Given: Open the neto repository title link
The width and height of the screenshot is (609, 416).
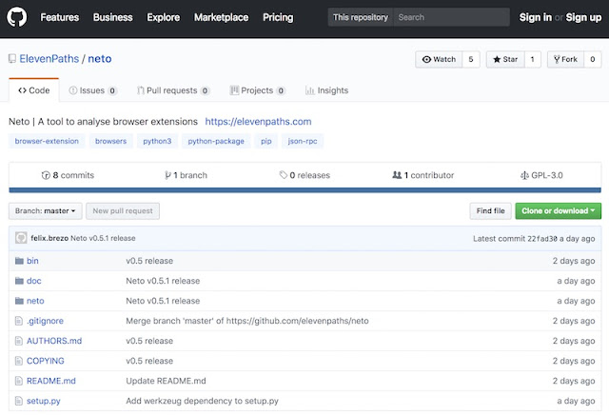Looking at the screenshot, I should click(99, 59).
